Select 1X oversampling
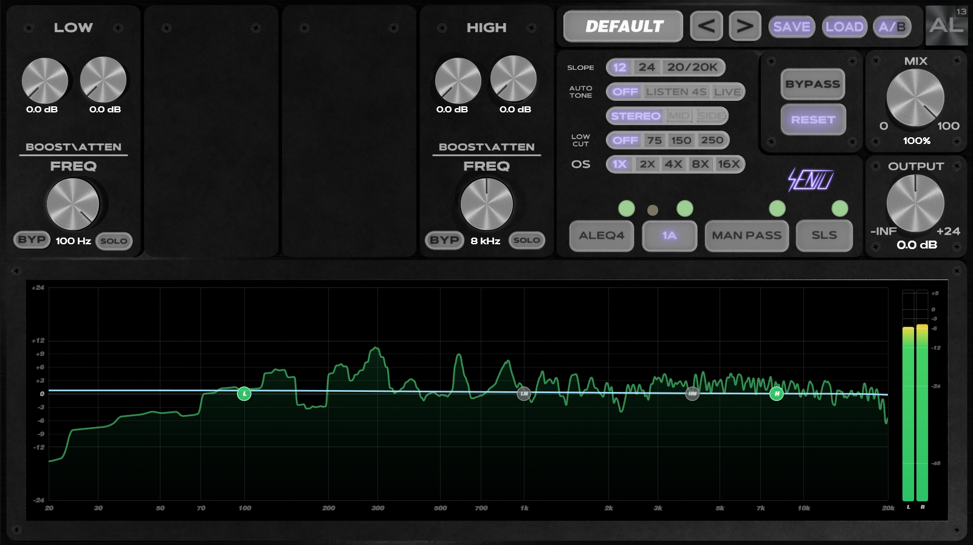Image resolution: width=973 pixels, height=545 pixels. coord(619,164)
